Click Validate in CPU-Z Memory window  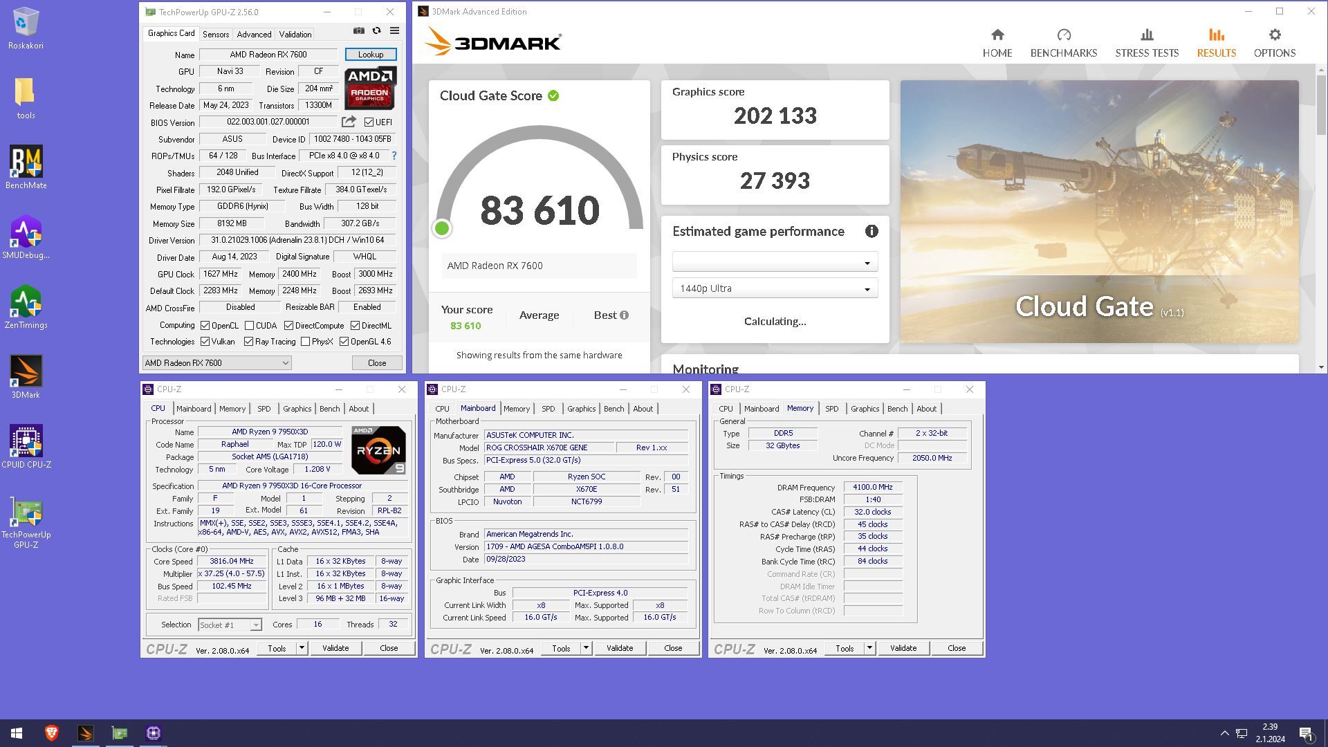coord(903,648)
